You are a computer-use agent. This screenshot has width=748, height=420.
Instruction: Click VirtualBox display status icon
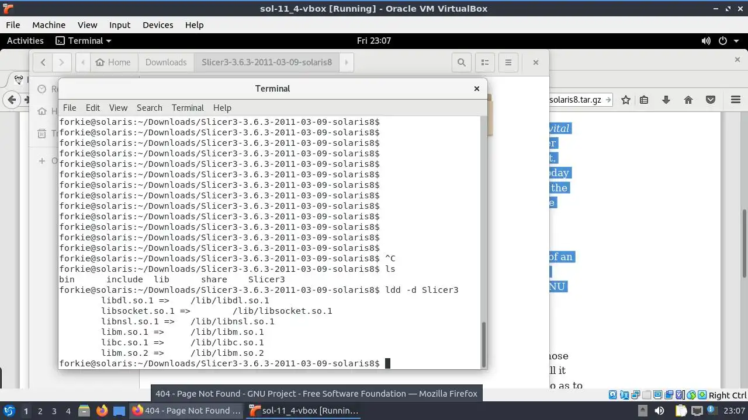pos(657,395)
